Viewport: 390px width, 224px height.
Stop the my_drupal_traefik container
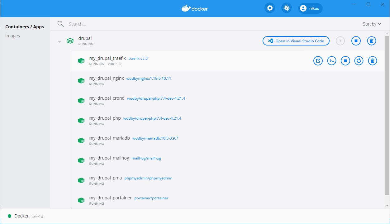345,61
